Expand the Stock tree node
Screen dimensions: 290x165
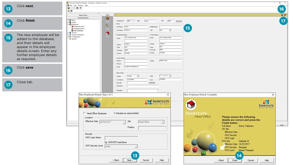point(68,20)
